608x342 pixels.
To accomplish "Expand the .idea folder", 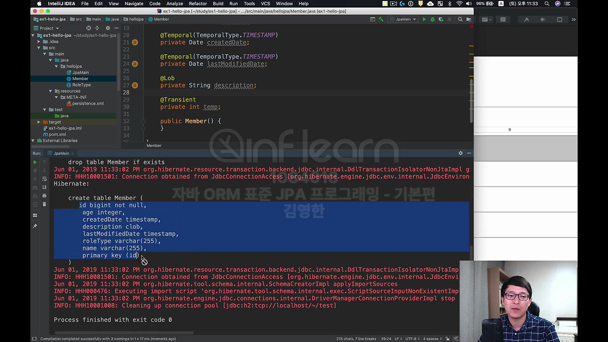I will [39, 41].
